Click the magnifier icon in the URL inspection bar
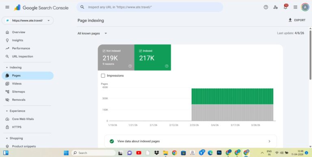312x157 pixels. 82,7
